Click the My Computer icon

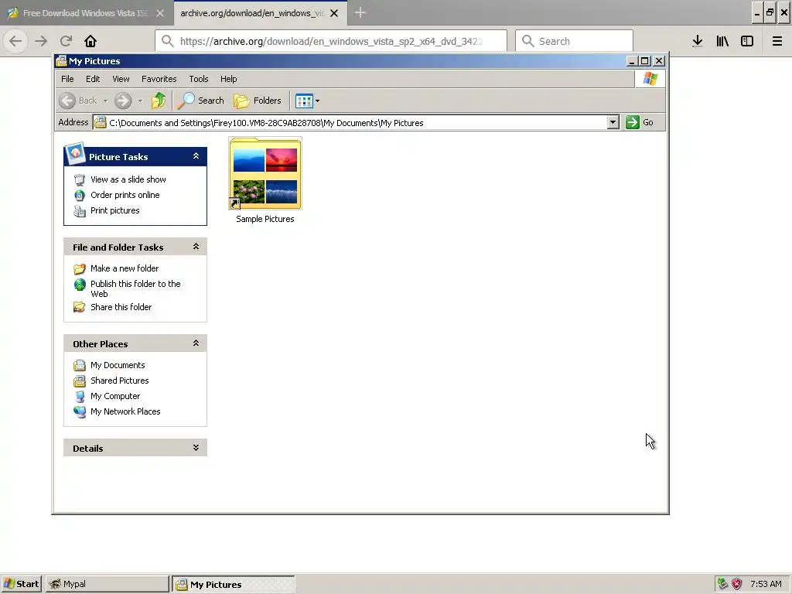pyautogui.click(x=80, y=397)
